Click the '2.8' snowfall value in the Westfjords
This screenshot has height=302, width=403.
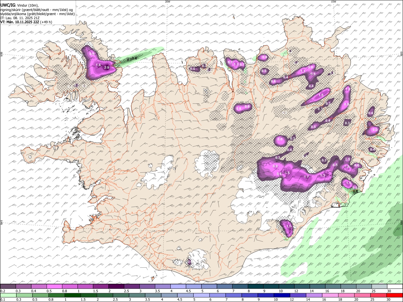106,67
